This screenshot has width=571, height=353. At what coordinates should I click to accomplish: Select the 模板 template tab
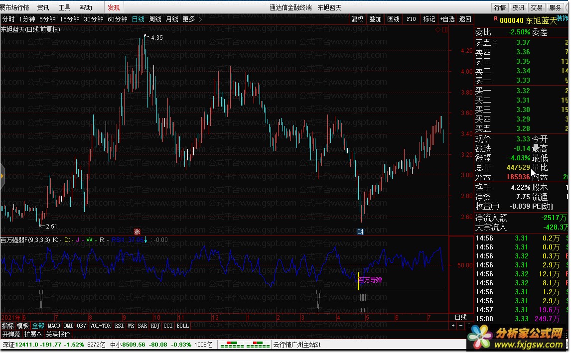(22, 325)
